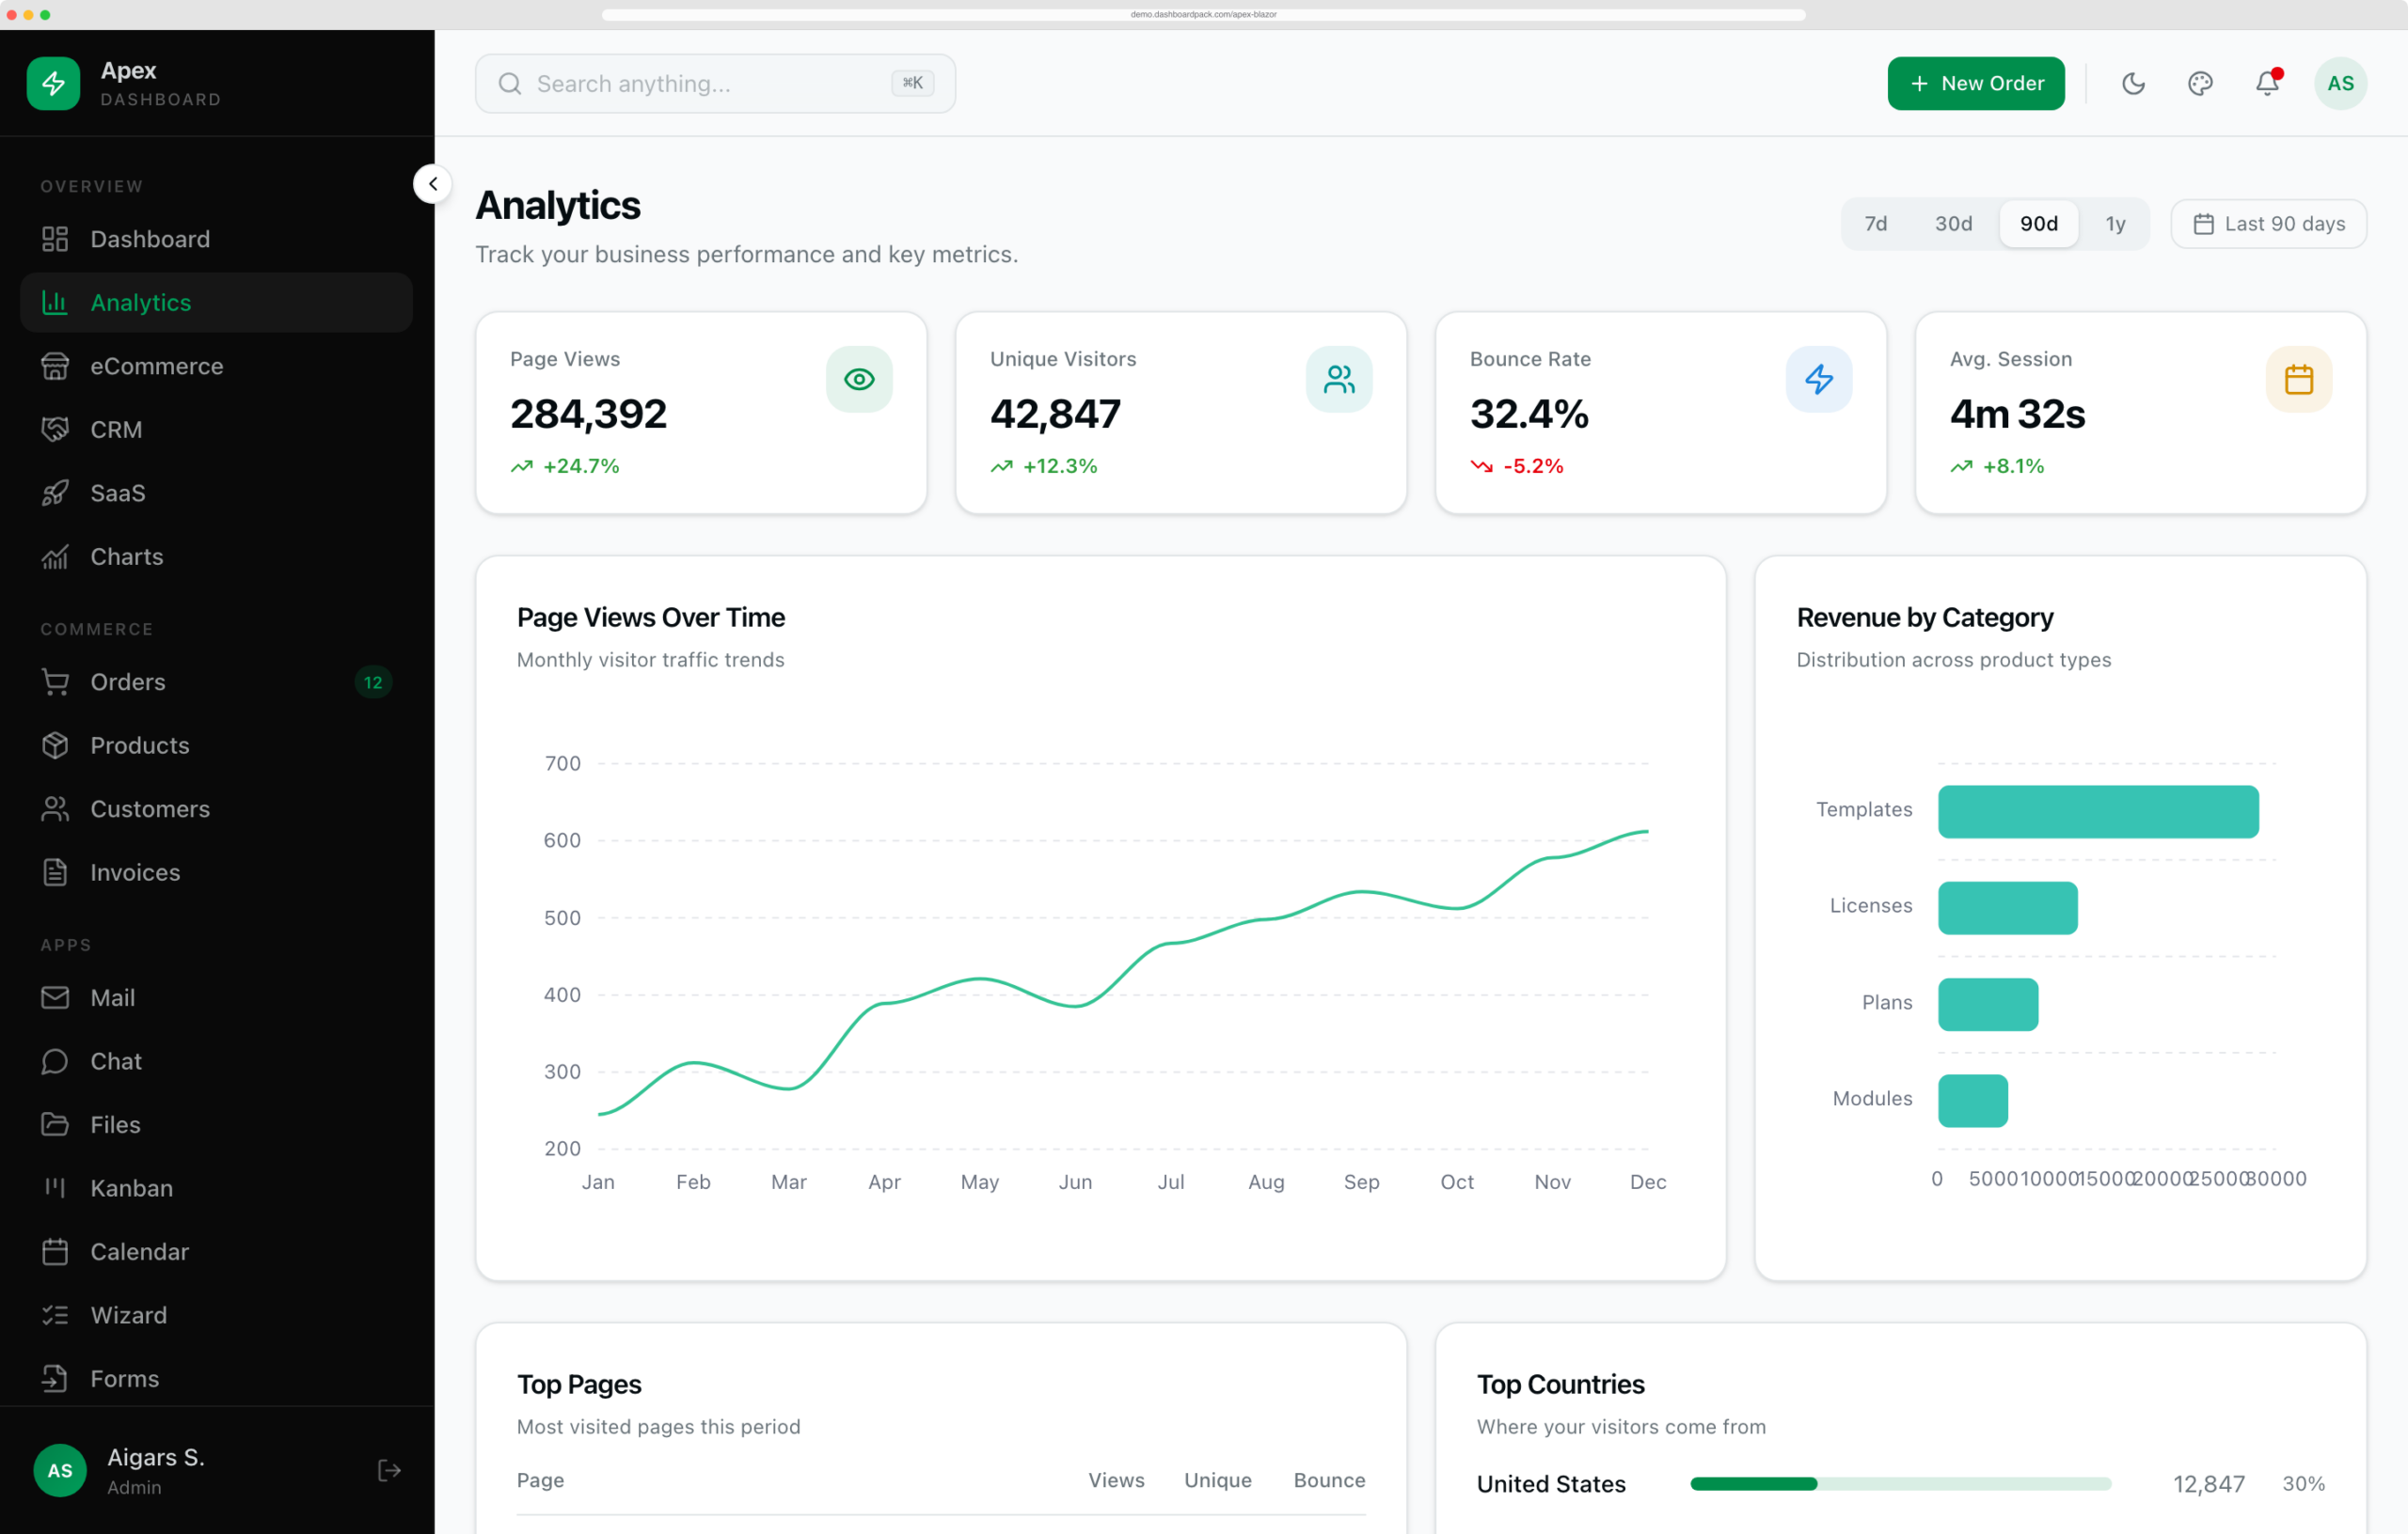Open the eCommerce section
This screenshot has width=2408, height=1534.
coord(216,366)
